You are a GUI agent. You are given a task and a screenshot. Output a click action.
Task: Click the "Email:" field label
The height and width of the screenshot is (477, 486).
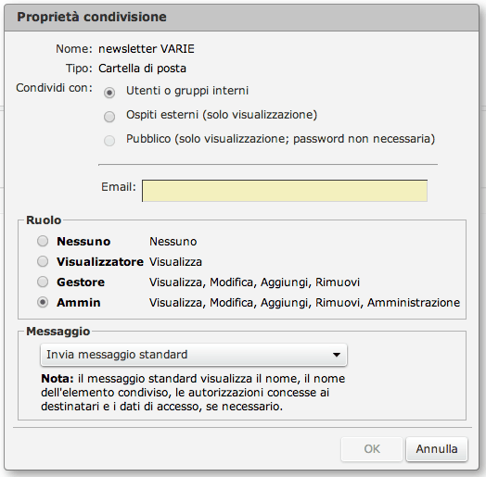point(119,187)
